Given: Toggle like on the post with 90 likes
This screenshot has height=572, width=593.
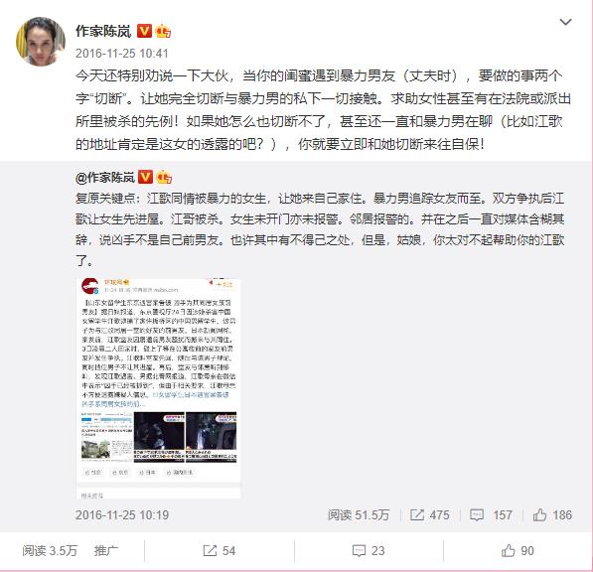Looking at the screenshot, I should pos(518,551).
